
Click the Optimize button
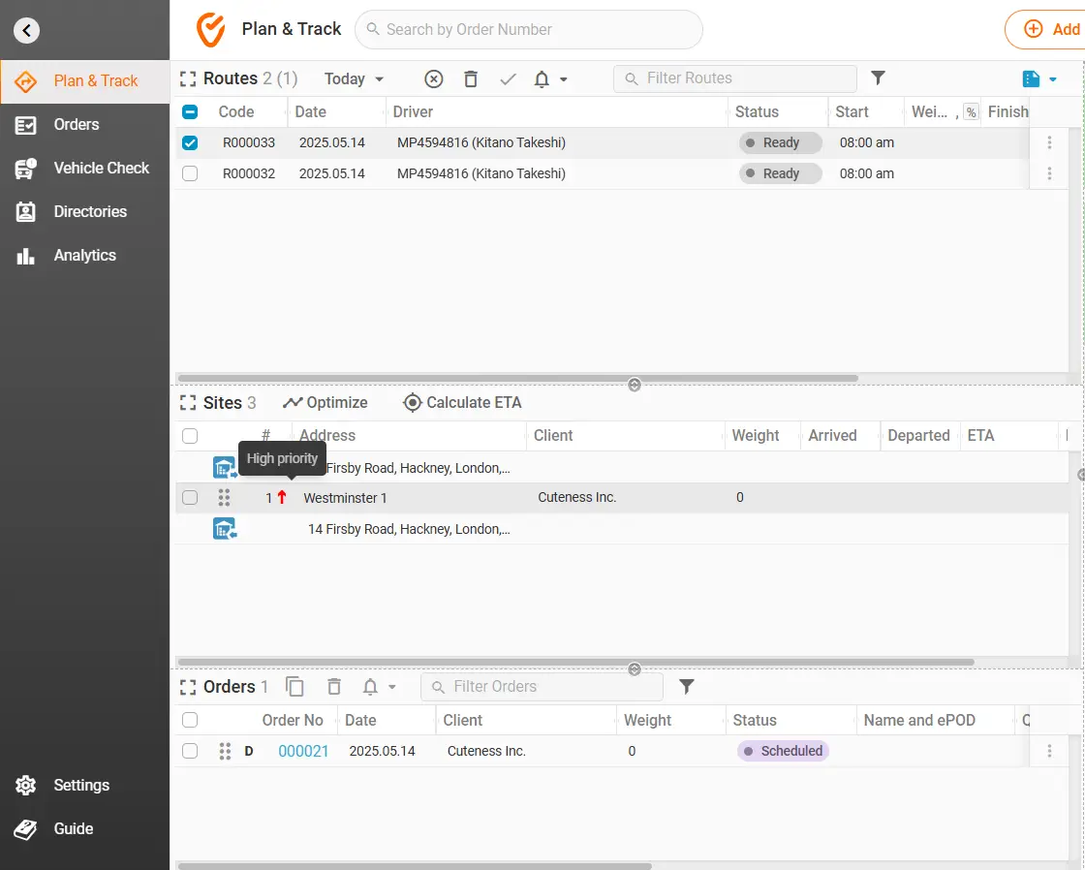coord(325,403)
